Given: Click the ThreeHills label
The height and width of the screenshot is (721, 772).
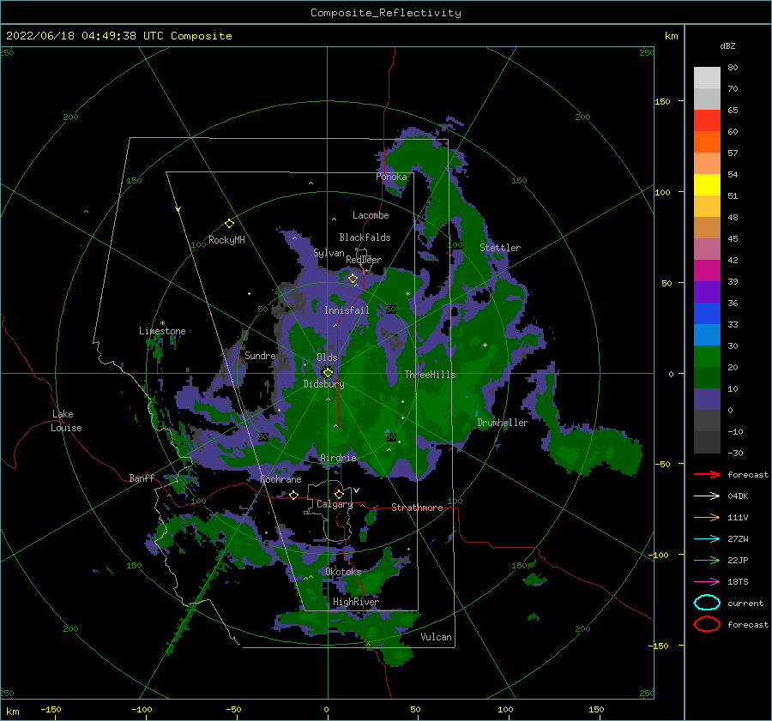Looking at the screenshot, I should tap(430, 375).
